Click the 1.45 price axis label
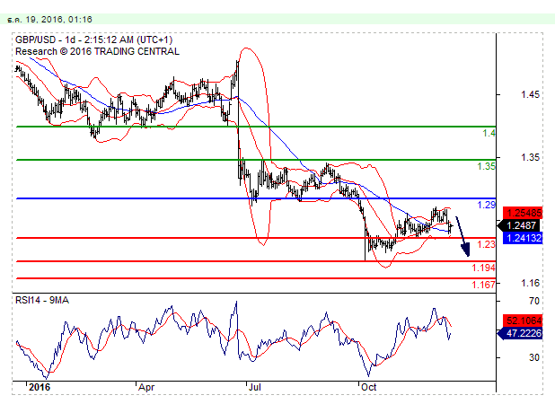The width and height of the screenshot is (555, 413). [x=530, y=95]
